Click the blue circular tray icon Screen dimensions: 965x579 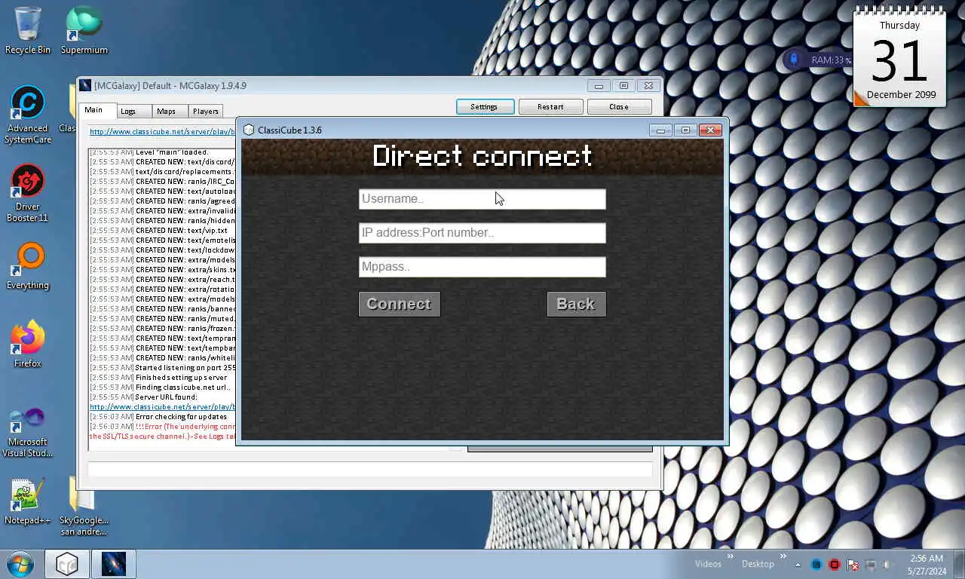[x=816, y=564]
